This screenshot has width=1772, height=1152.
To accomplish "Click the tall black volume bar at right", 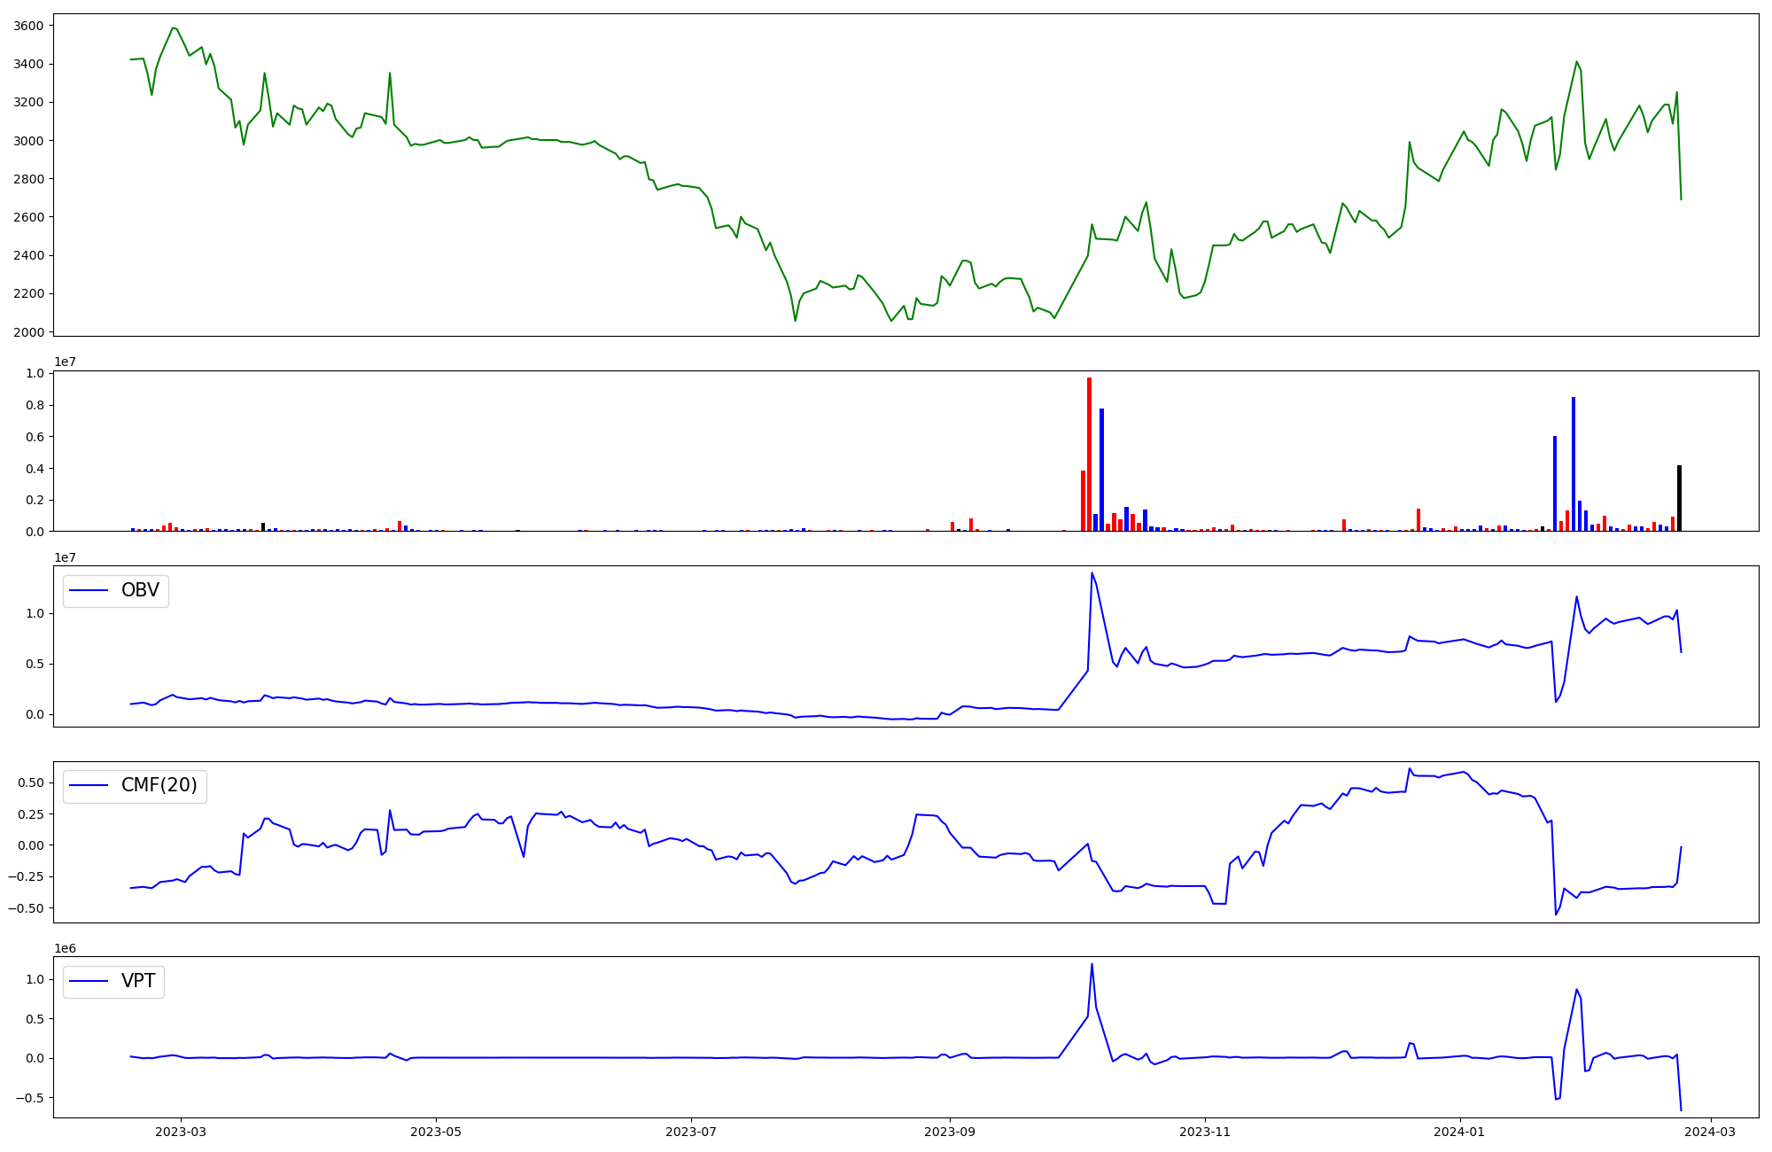I will coord(1679,498).
